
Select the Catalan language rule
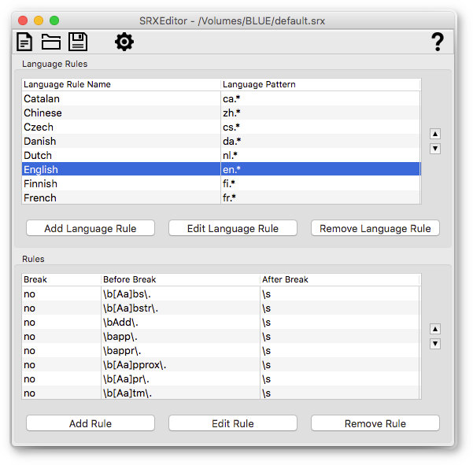(x=221, y=98)
